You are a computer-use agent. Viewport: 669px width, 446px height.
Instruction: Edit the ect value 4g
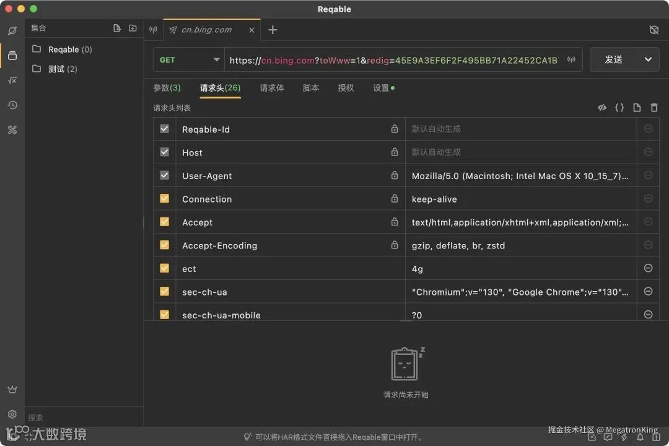point(520,268)
